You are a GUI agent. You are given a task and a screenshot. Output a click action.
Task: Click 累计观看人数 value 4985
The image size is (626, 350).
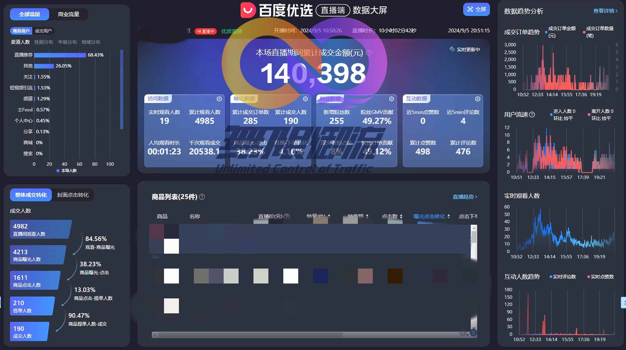[x=204, y=121]
